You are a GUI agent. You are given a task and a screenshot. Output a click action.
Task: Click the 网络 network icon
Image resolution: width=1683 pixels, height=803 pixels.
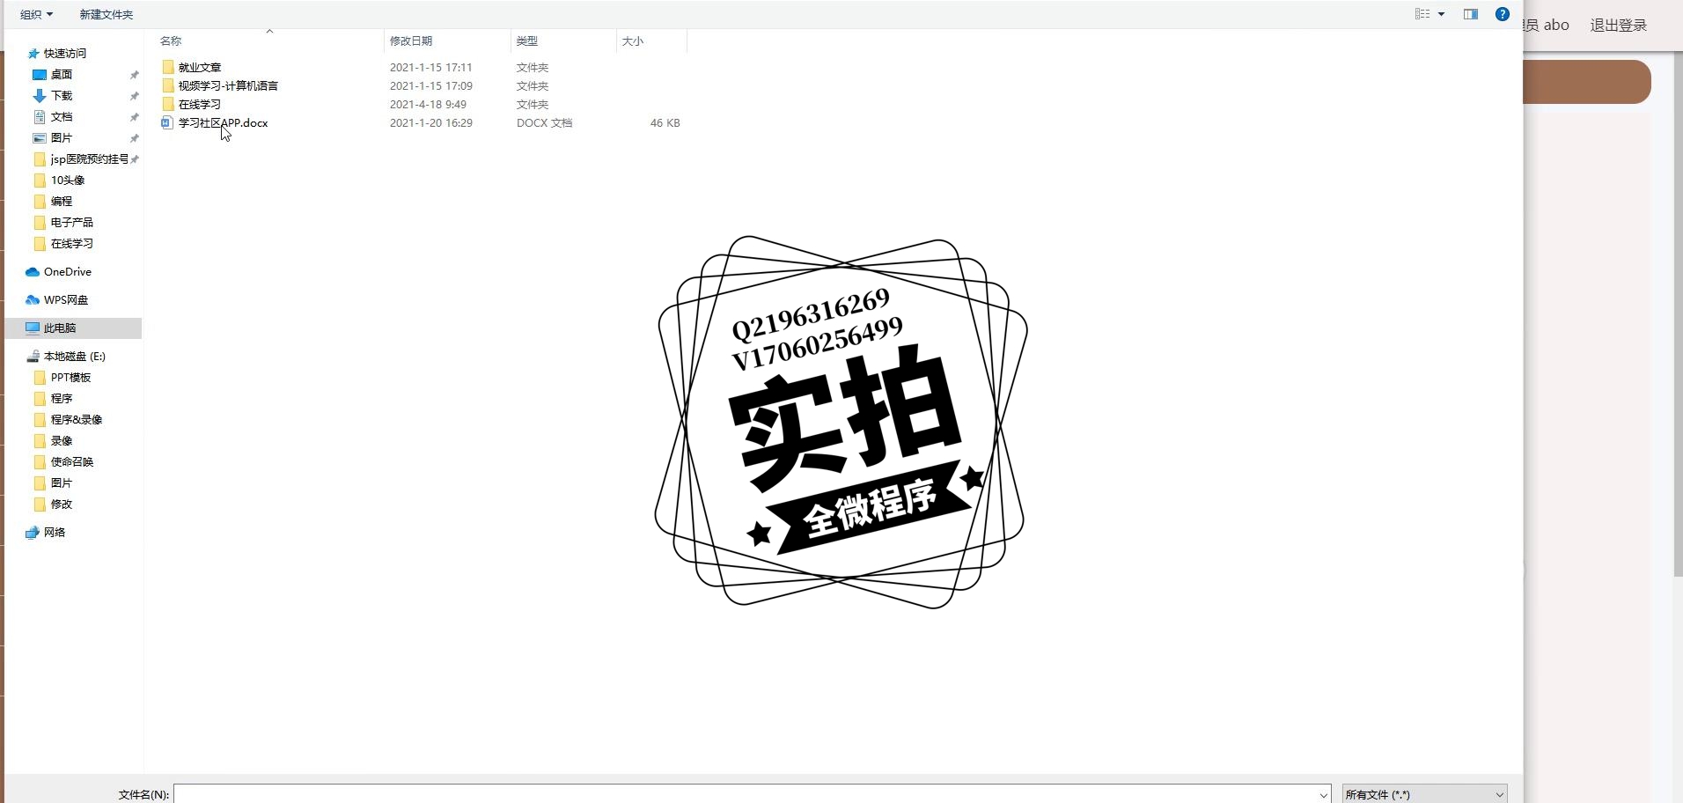33,532
